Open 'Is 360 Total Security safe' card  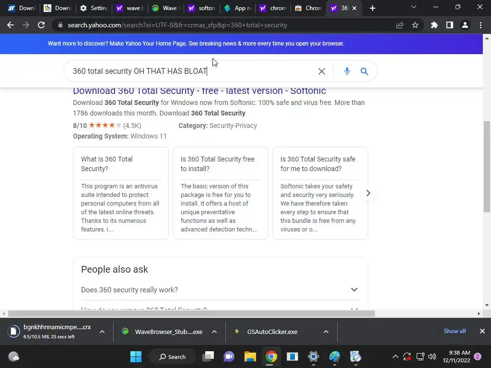click(x=320, y=193)
